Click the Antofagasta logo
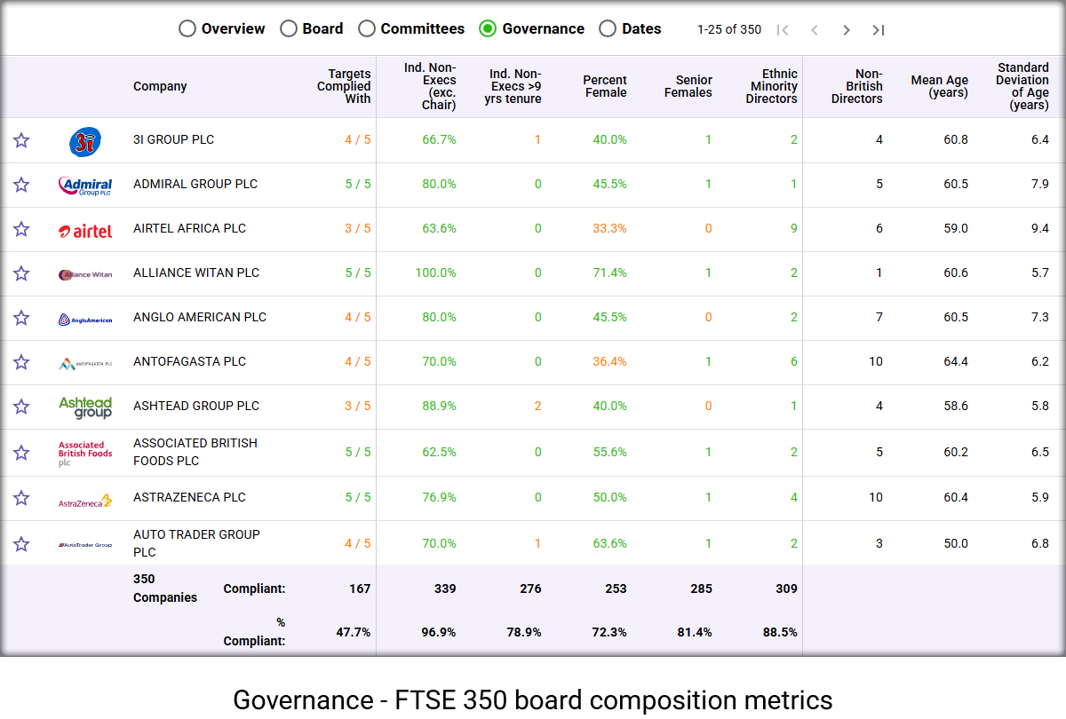Screen dimensions: 1066x719 [85, 363]
